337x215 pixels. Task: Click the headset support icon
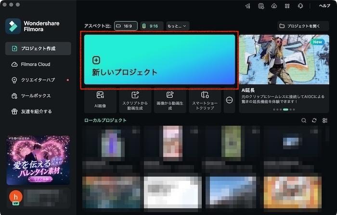300,6
